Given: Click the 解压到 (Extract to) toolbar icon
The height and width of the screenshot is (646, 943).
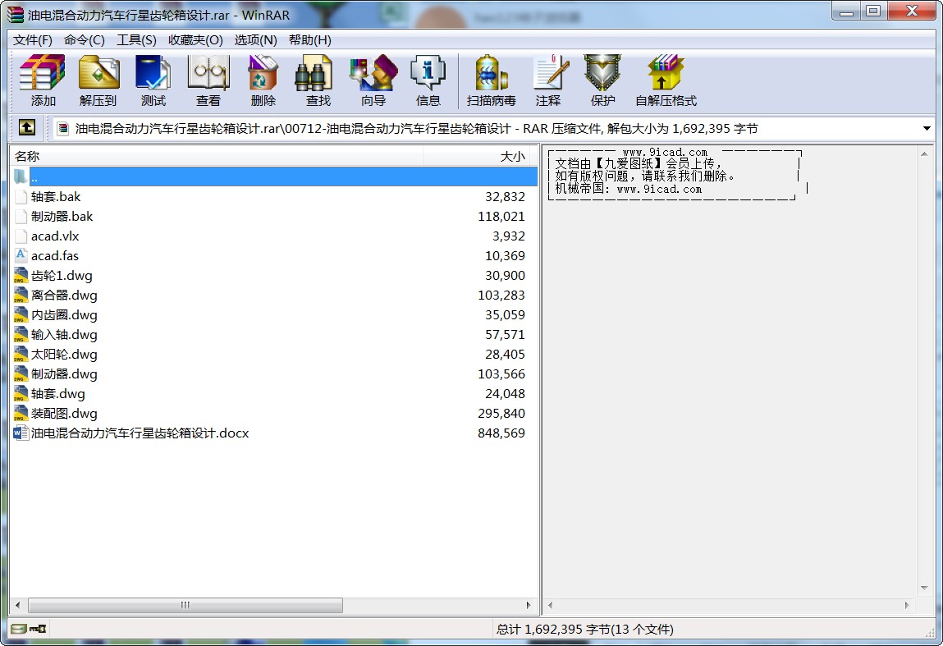Looking at the screenshot, I should point(98,73).
